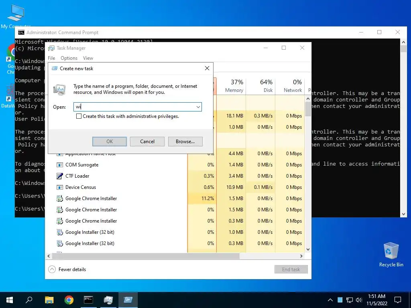Viewport: 411px width, 308px height.
Task: Launch Google Chrome from the taskbar
Action: [x=69, y=300]
